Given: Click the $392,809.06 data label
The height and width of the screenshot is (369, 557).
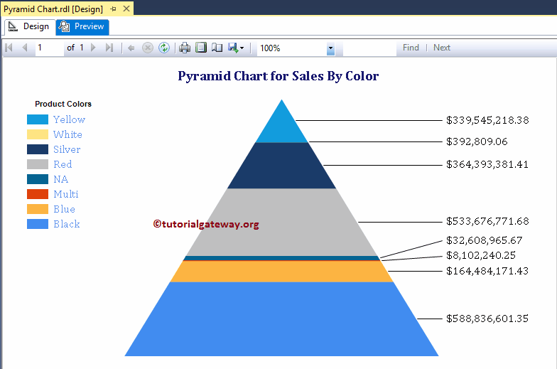Looking at the screenshot, I should [477, 142].
